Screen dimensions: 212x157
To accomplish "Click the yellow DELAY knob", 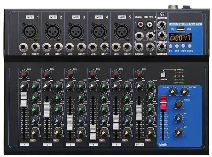I will [173, 91].
